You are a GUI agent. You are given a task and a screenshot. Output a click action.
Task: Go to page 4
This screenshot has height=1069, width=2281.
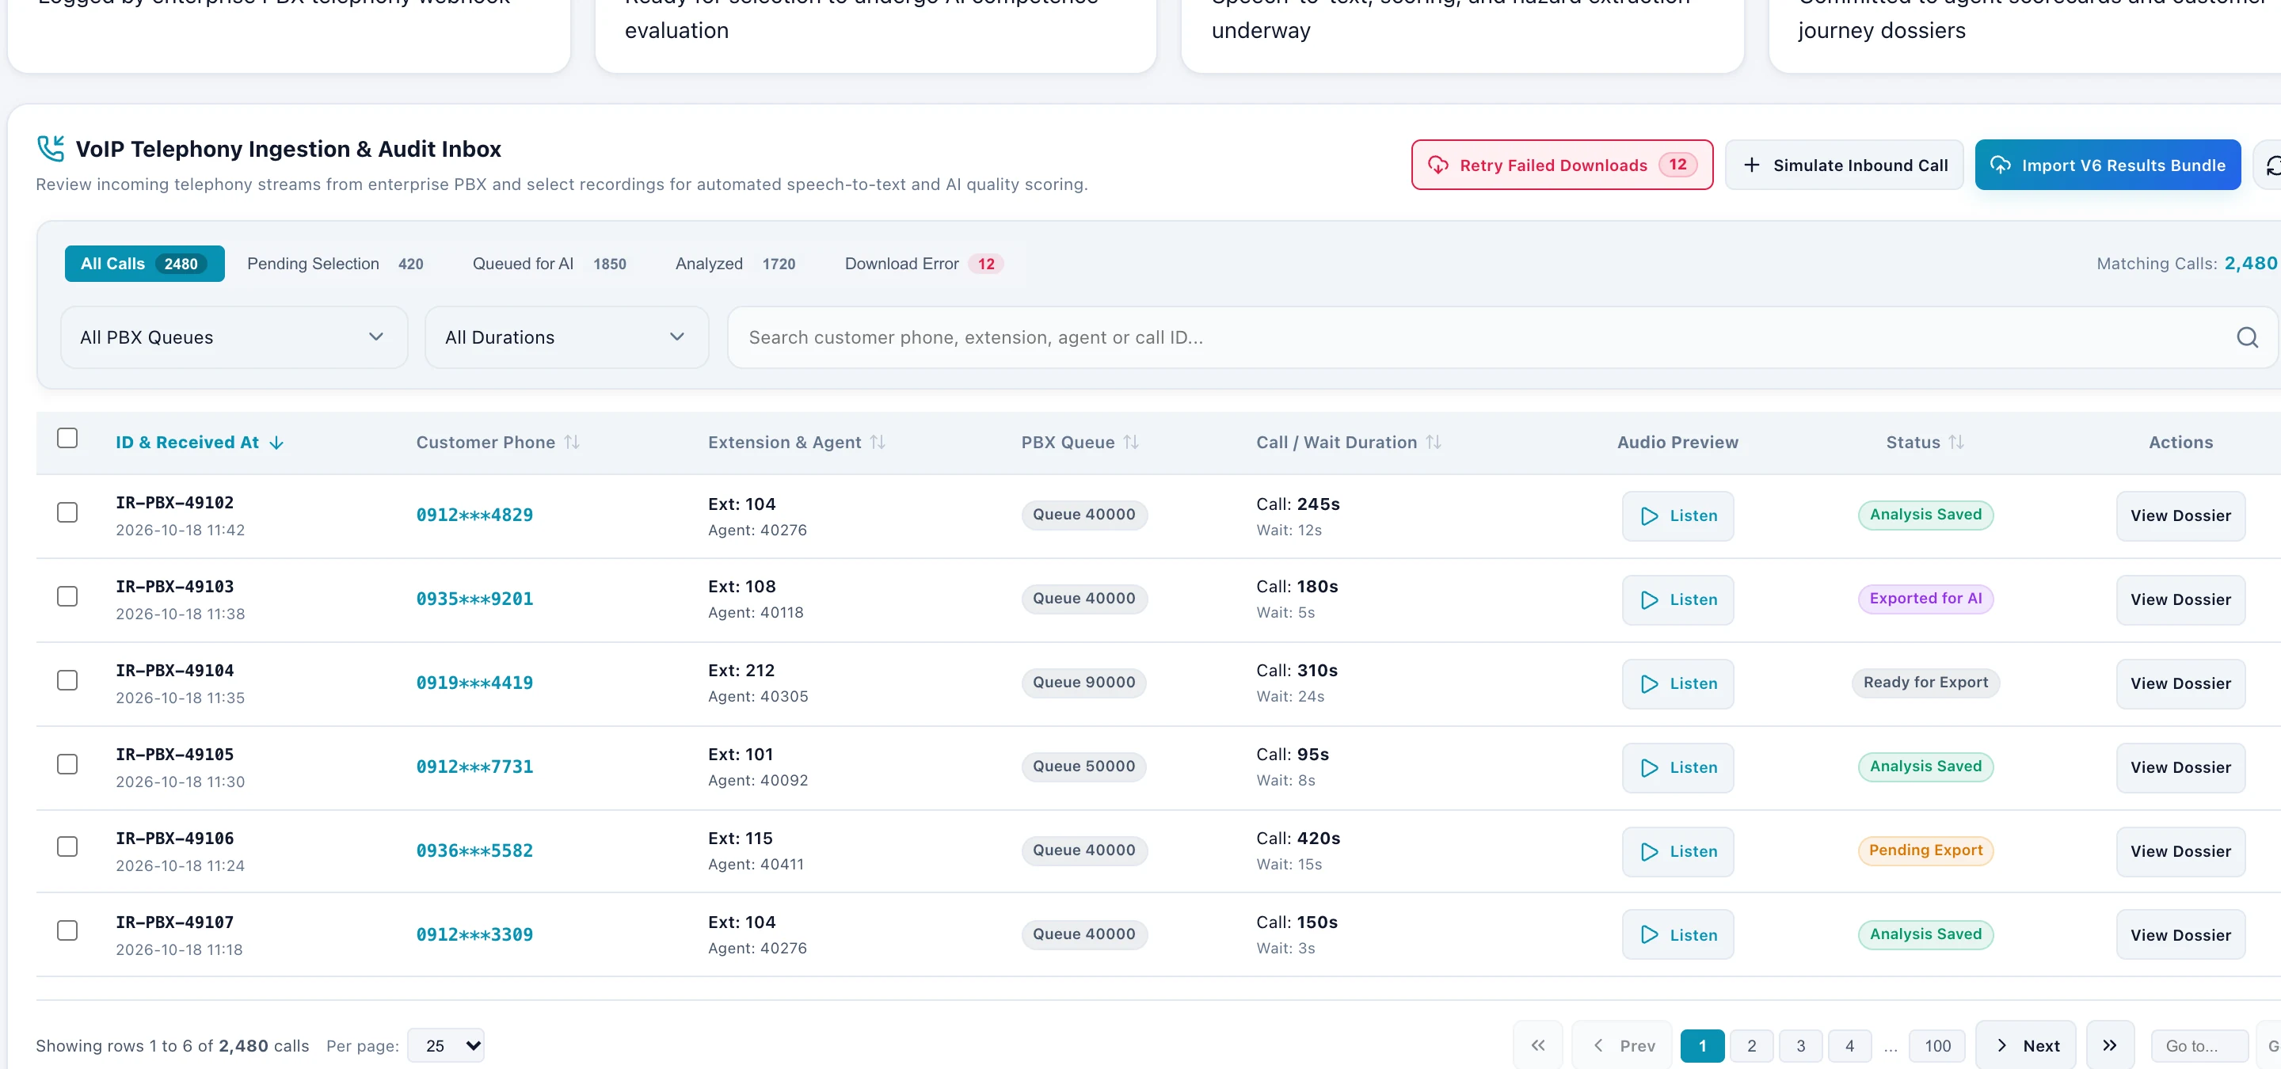pyautogui.click(x=1849, y=1046)
